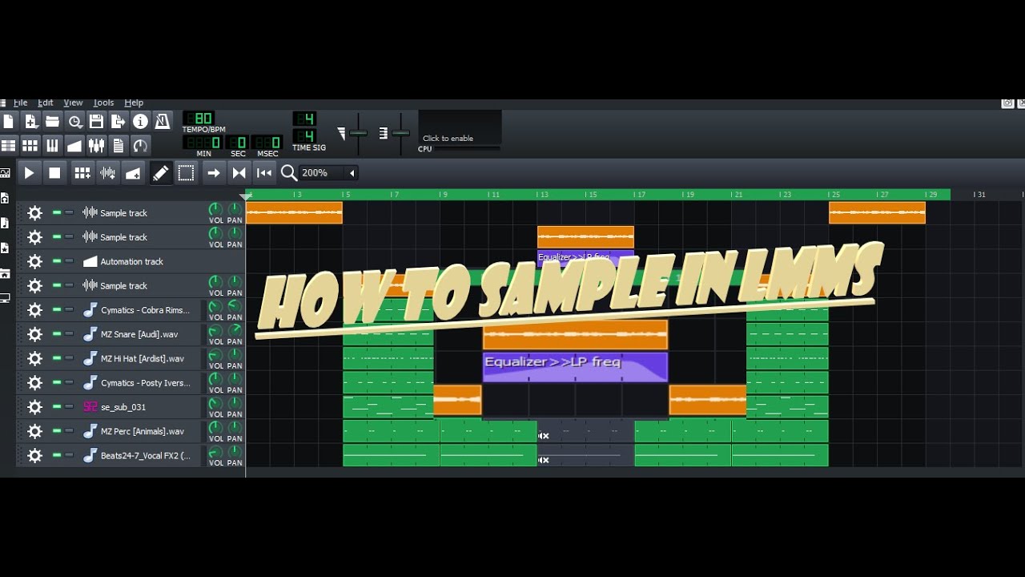The height and width of the screenshot is (577, 1025).
Task: Open MZ Hi Hat [Ardist].wav gear menu
Action: (x=34, y=358)
